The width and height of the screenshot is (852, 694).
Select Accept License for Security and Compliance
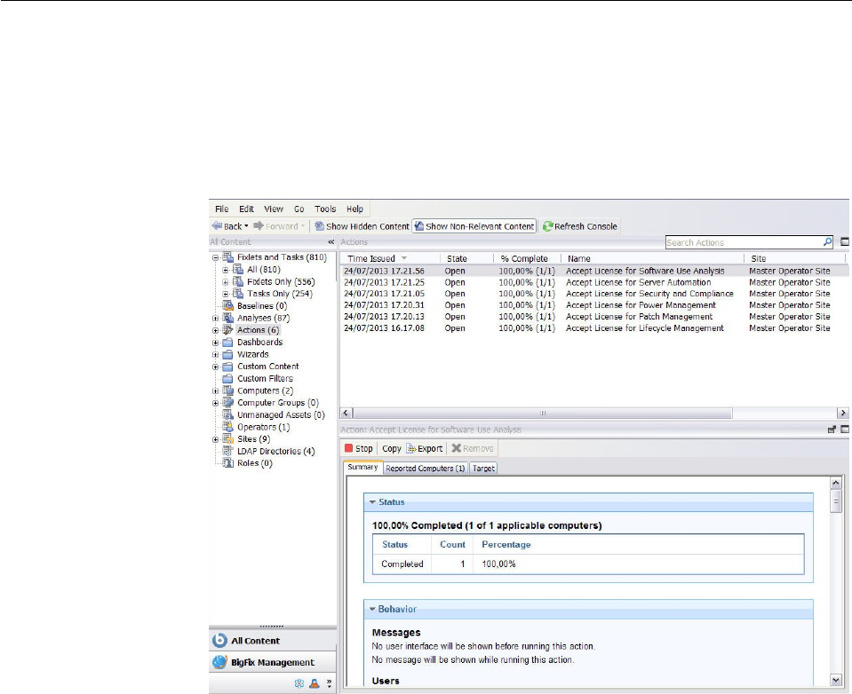(x=593, y=294)
